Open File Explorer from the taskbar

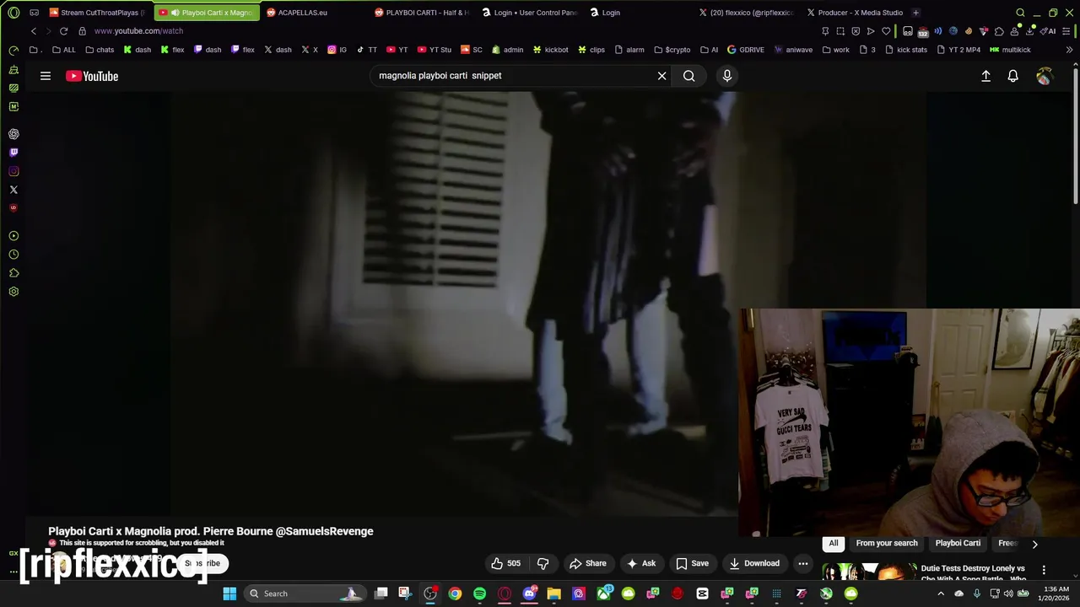click(553, 594)
